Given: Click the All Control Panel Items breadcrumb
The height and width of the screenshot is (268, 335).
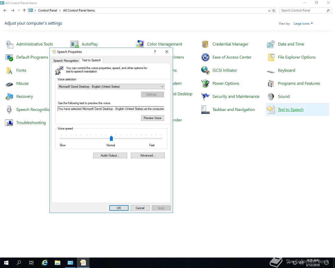Looking at the screenshot, I should point(79,10).
